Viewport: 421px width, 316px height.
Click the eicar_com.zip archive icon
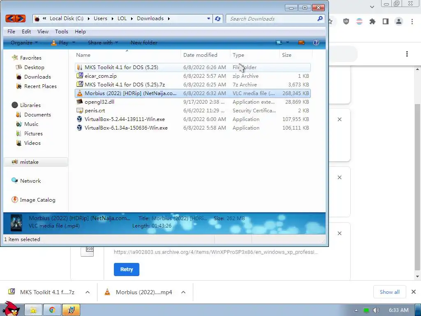tap(79, 76)
